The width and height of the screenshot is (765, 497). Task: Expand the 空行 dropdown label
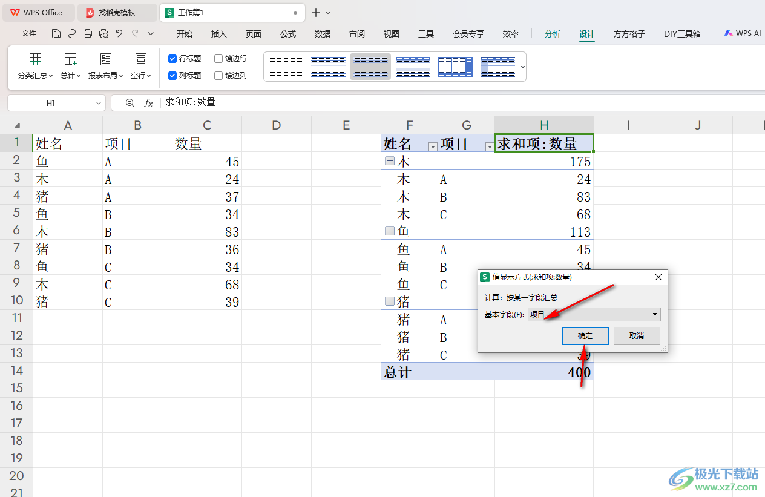[141, 76]
